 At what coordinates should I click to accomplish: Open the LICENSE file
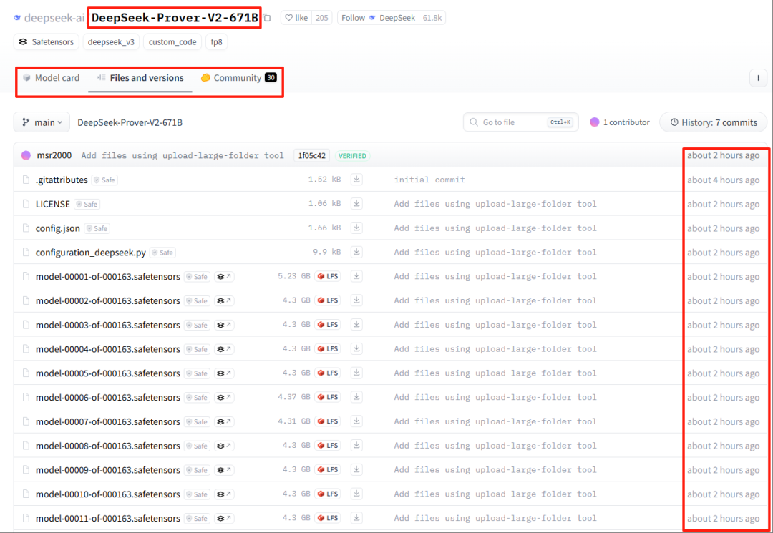click(x=53, y=204)
